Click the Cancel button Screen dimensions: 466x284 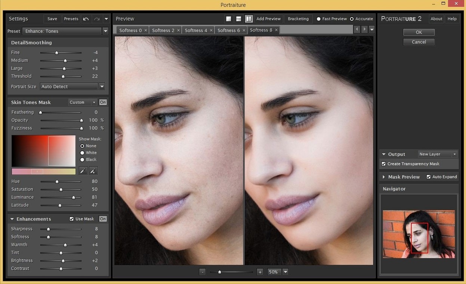[419, 42]
